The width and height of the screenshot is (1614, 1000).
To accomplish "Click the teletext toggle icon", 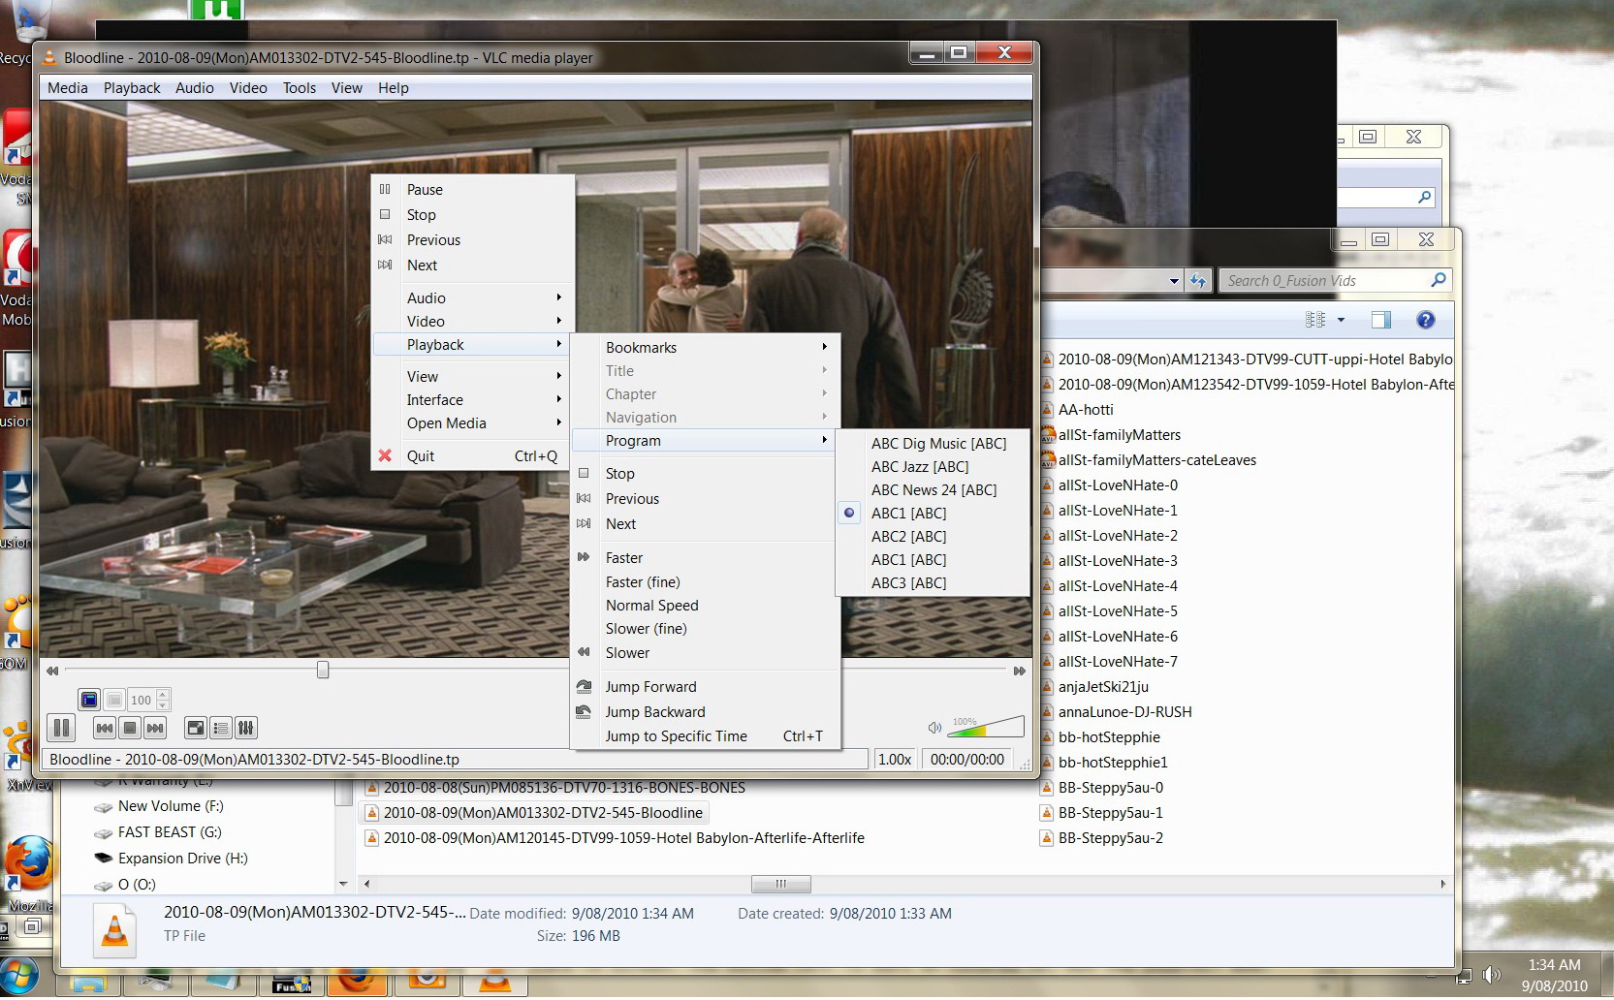I will click(x=89, y=700).
